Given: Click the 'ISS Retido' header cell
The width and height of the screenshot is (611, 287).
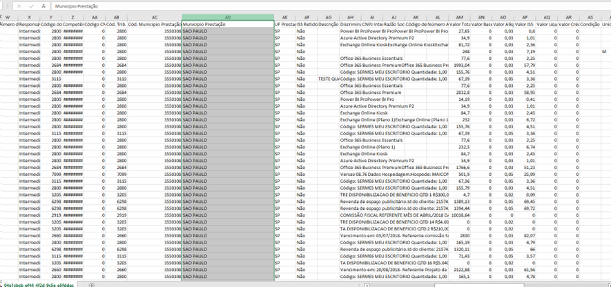Looking at the screenshot, I should (x=307, y=24).
